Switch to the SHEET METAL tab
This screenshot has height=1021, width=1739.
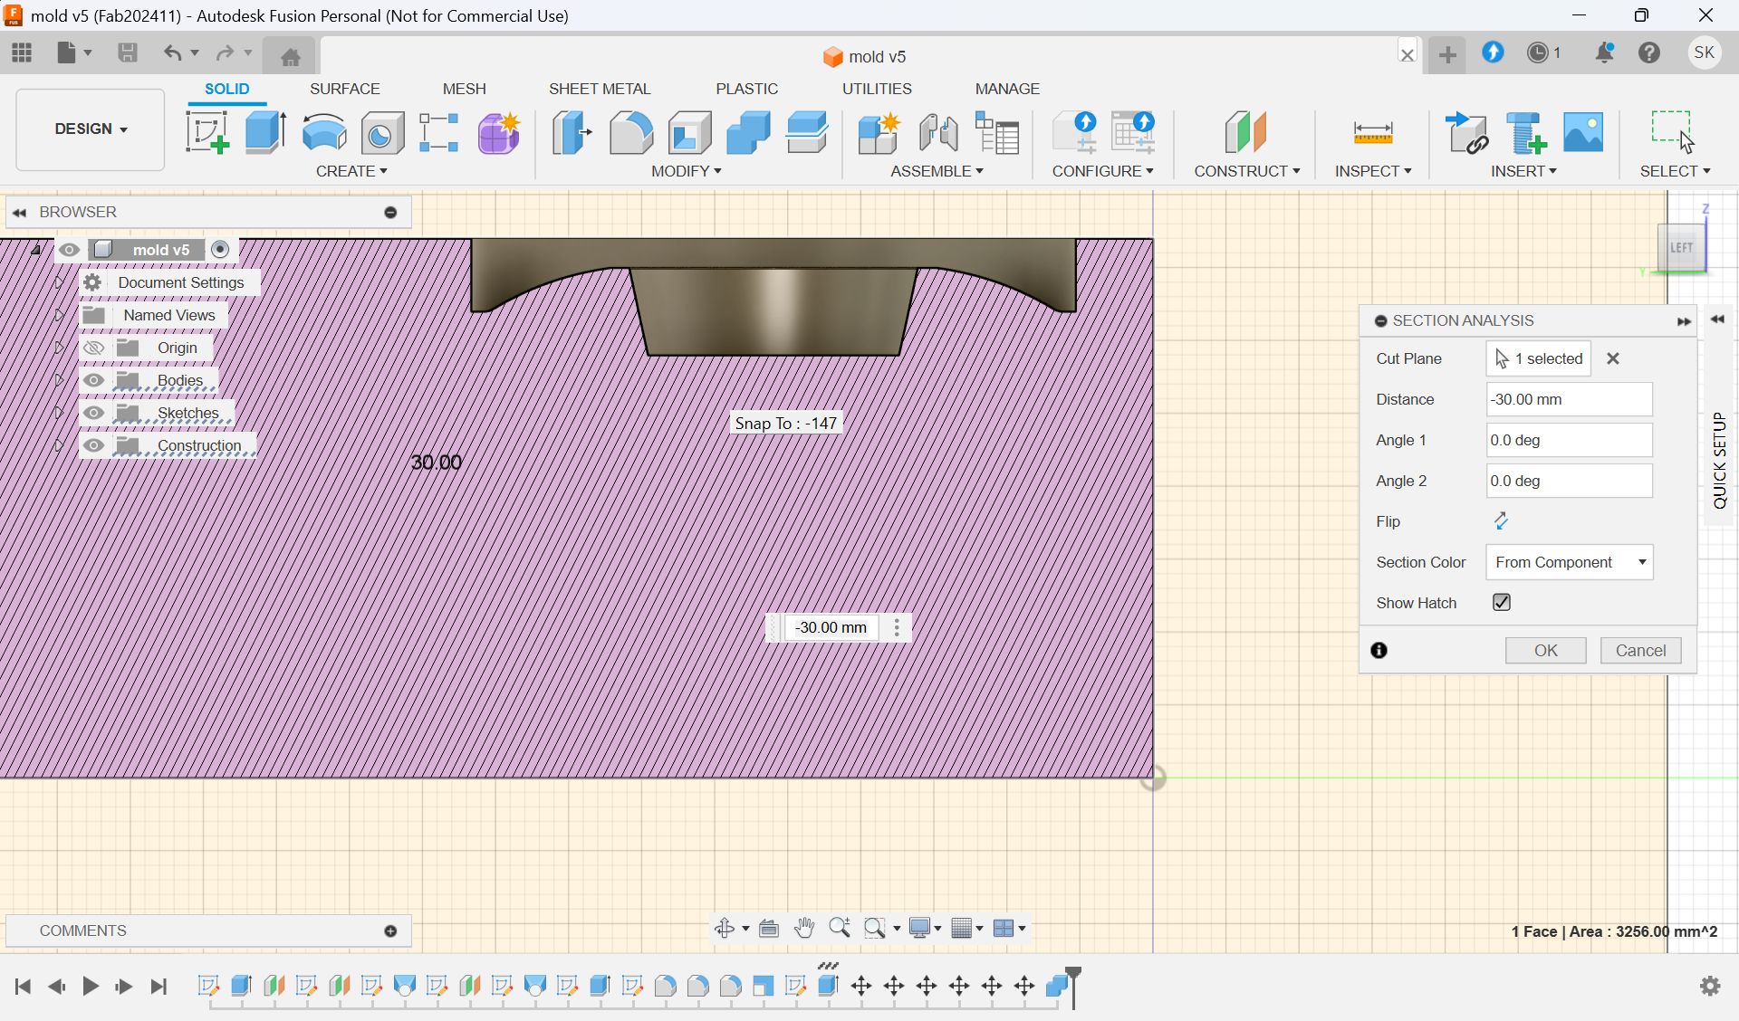(x=600, y=89)
